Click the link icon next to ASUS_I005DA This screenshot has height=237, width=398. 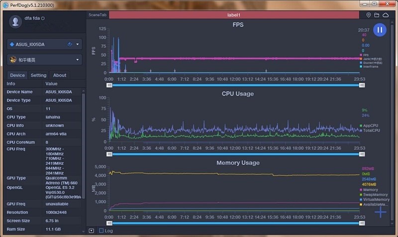[x=70, y=44]
